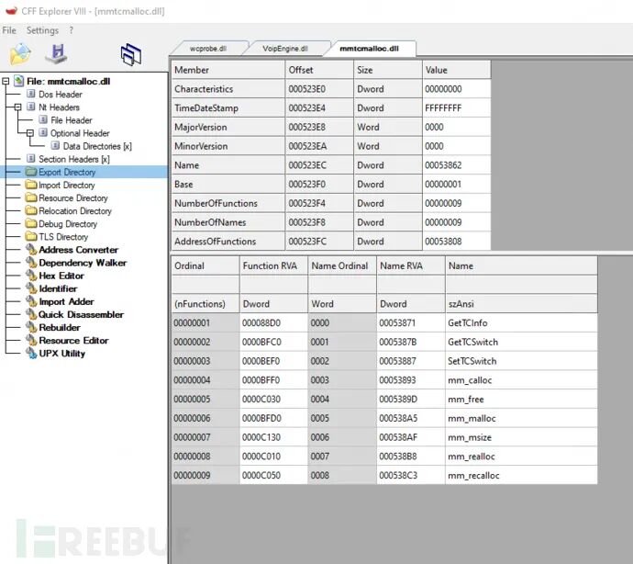Click the mmtcmalloc.dll file root icon
Screen dimensions: 633x564
(18, 81)
